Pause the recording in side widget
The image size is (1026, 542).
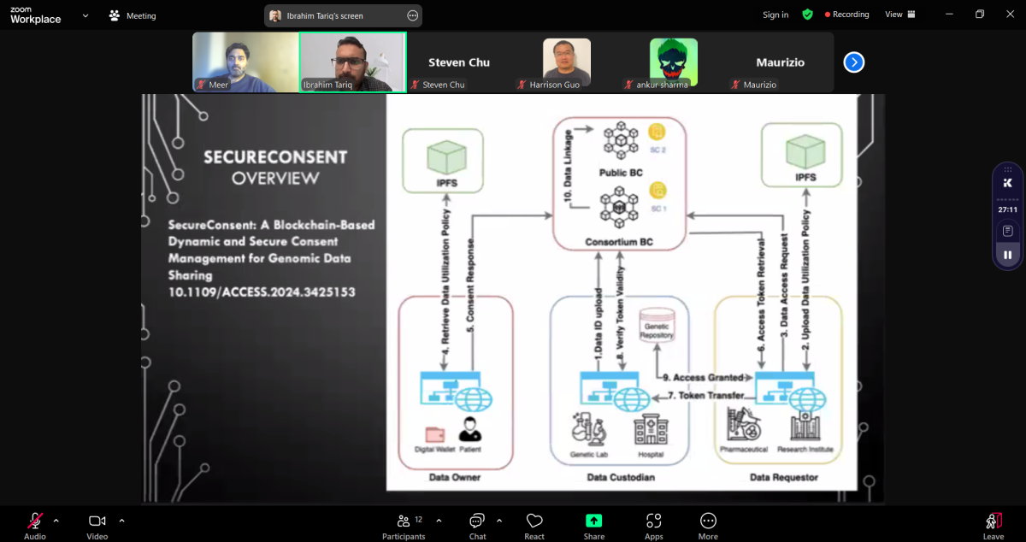tap(1007, 255)
